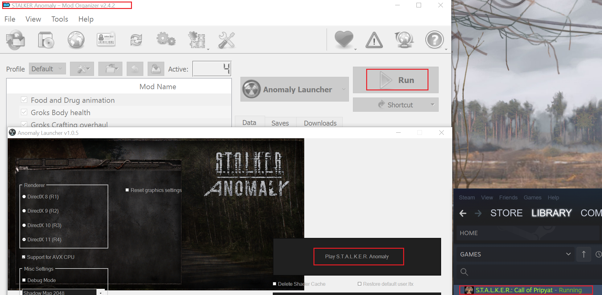Viewport: 602px width, 295px height.
Task: Open the Steam menu in Steam window
Action: pos(467,197)
